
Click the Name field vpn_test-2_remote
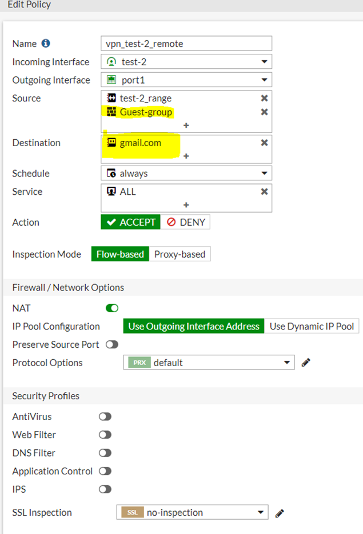186,44
